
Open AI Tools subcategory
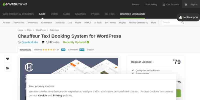click(98, 22)
